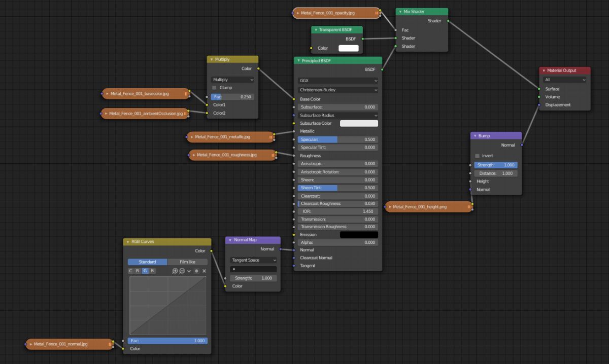Collapse the Bump node
609x364 pixels.
pos(475,136)
